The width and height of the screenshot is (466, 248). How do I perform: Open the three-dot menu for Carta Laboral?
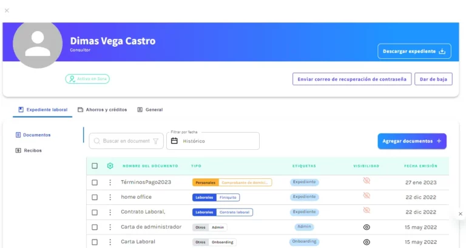(110, 242)
